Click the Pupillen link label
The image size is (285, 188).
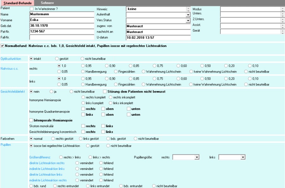click(x=6, y=145)
